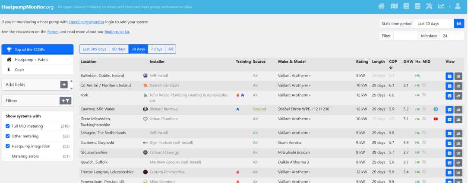Open blue list view for Great Missenden row

[x=449, y=119]
